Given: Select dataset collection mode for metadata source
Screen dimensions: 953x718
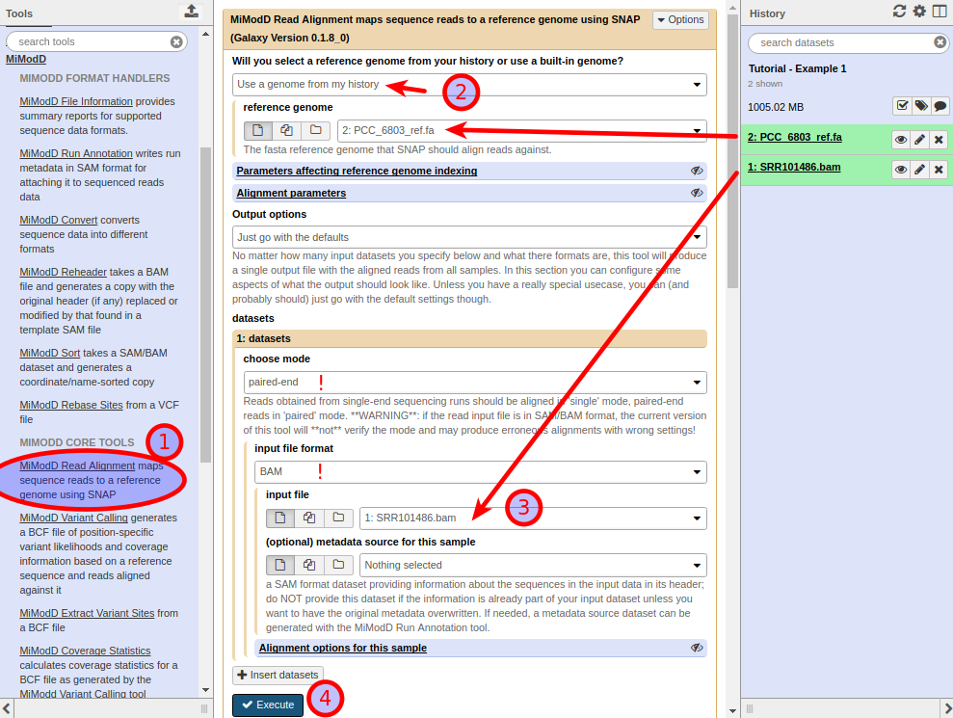Looking at the screenshot, I should pyautogui.click(x=338, y=565).
